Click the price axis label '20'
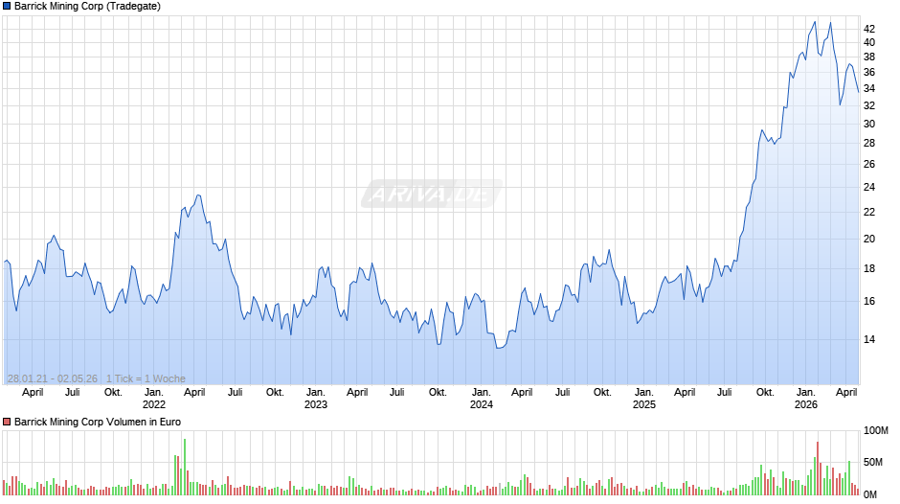Viewport: 900px width, 504px height. [x=869, y=240]
